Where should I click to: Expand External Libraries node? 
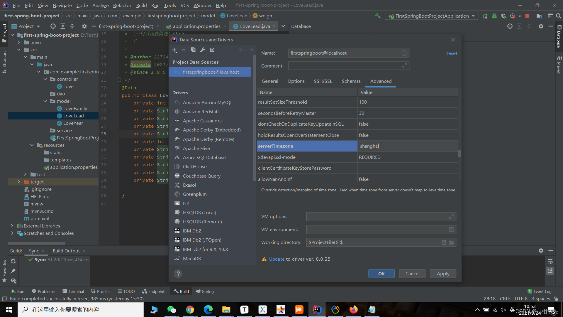tap(12, 226)
